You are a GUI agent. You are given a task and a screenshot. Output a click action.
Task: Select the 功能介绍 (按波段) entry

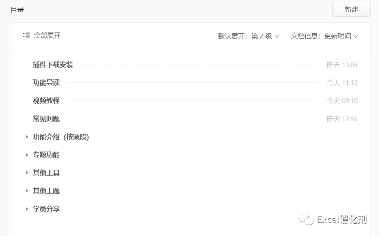coord(61,137)
